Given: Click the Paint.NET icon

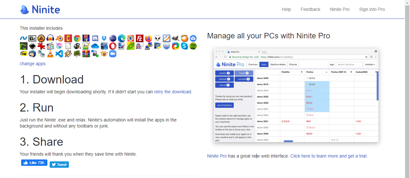Looking at the screenshot, I should 122,46.
